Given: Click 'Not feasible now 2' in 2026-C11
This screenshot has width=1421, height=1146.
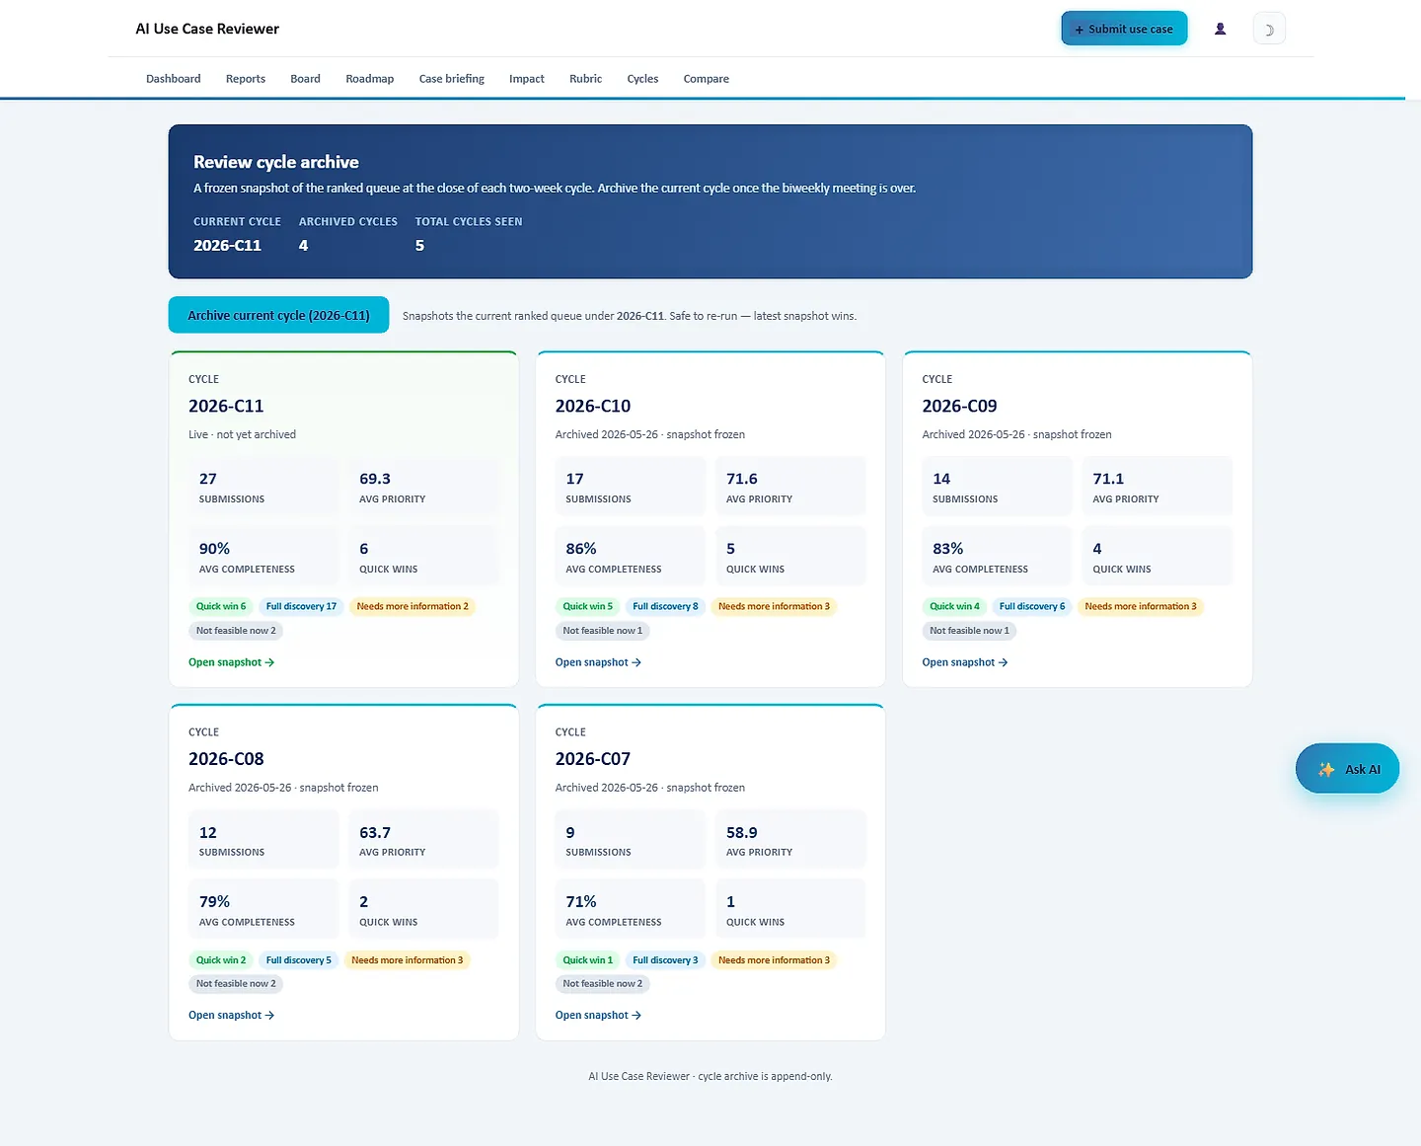Looking at the screenshot, I should (x=236, y=631).
